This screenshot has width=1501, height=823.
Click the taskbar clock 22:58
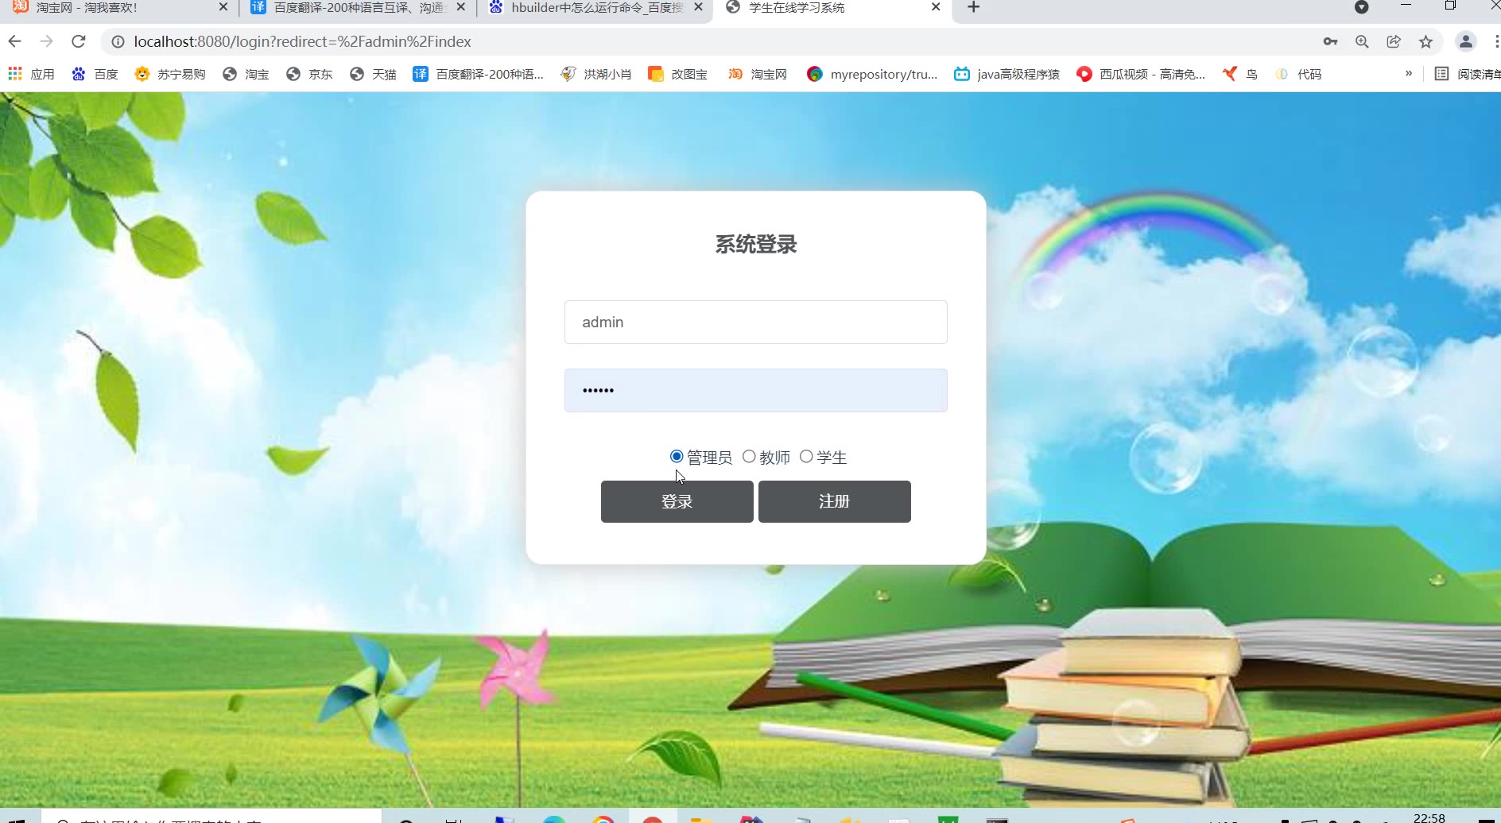coord(1429,817)
